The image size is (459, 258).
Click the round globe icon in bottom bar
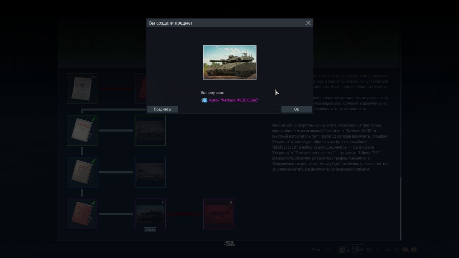coord(369,249)
